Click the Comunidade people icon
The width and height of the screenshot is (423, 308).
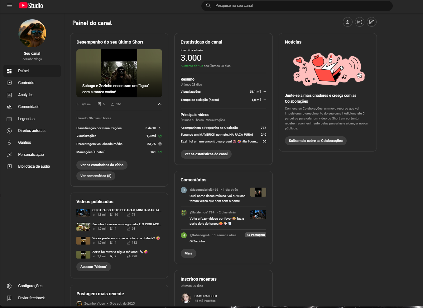coord(9,107)
